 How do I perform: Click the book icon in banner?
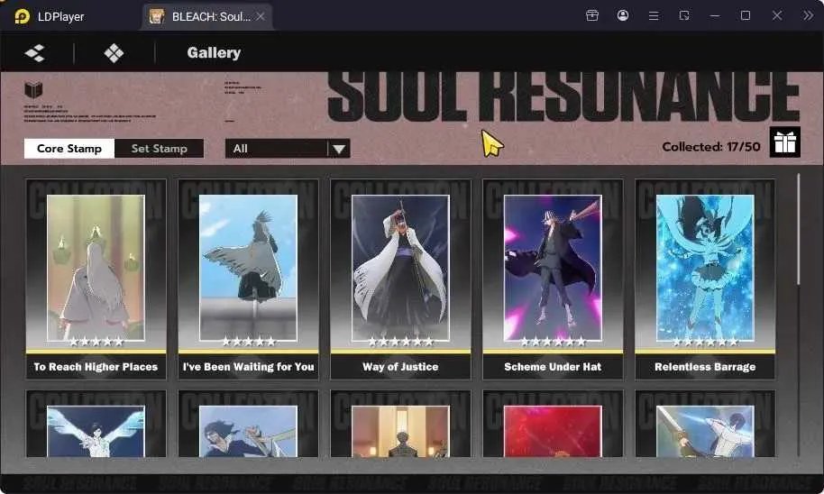(x=33, y=90)
